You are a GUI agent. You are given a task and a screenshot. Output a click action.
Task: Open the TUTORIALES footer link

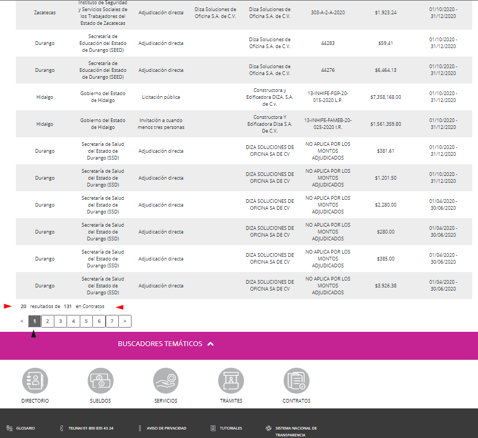(x=231, y=428)
